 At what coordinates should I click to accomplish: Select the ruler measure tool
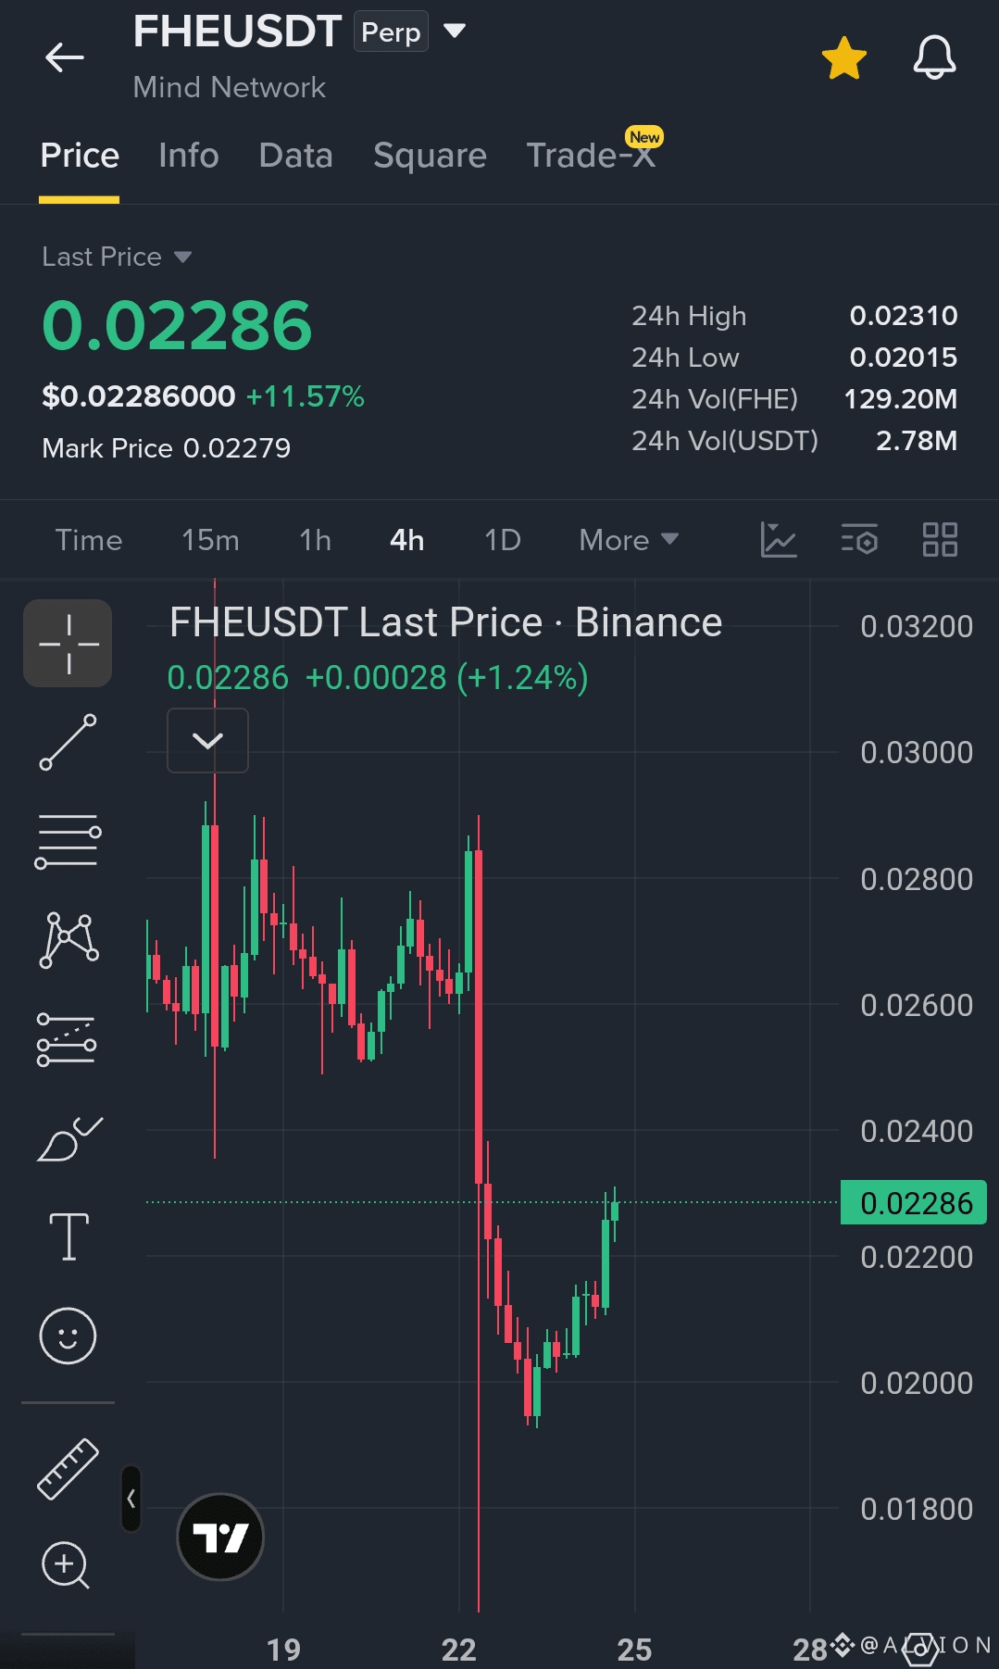click(69, 1468)
